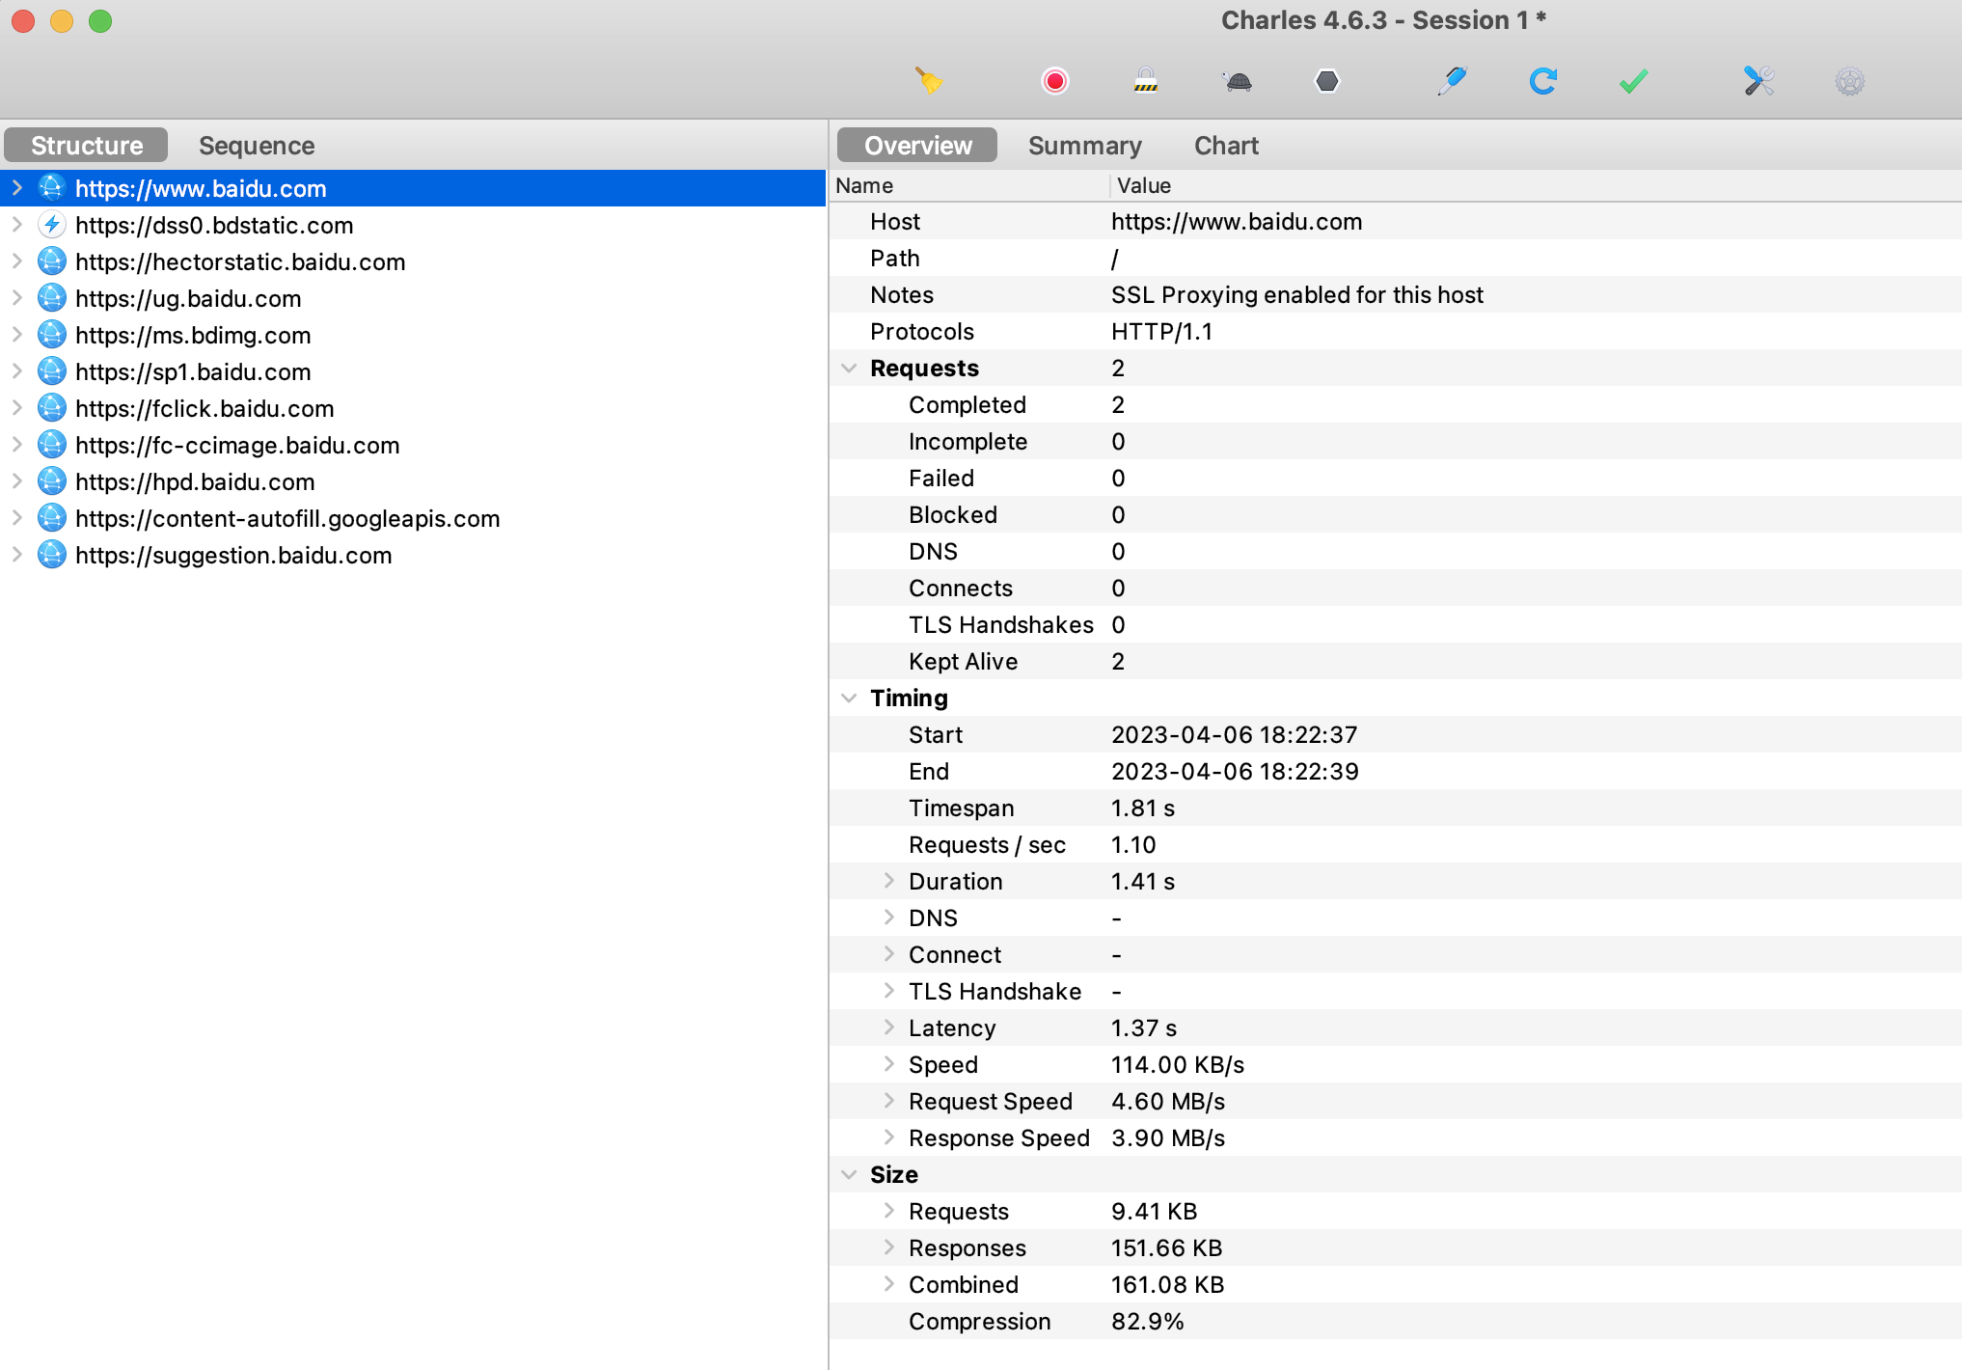The image size is (1962, 1370).
Task: Click globe icon of hectorstatic.baidu.com
Action: point(52,261)
